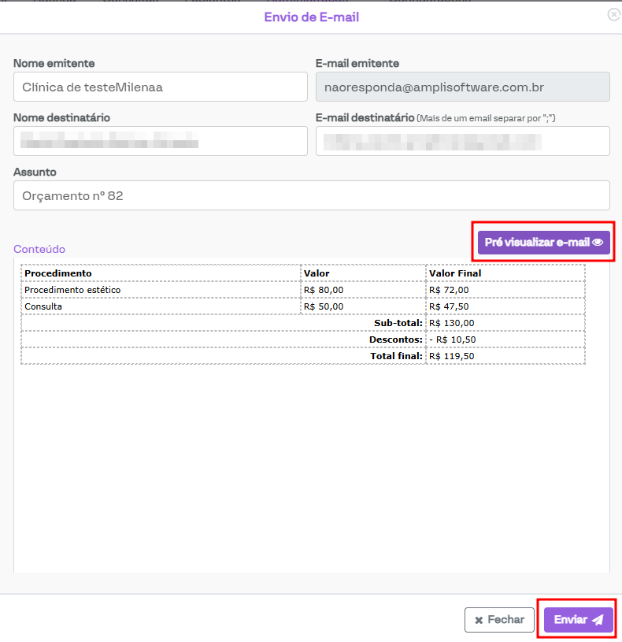This screenshot has width=622, height=642.
Task: Click the Conteúdo section label
Action: coord(39,249)
